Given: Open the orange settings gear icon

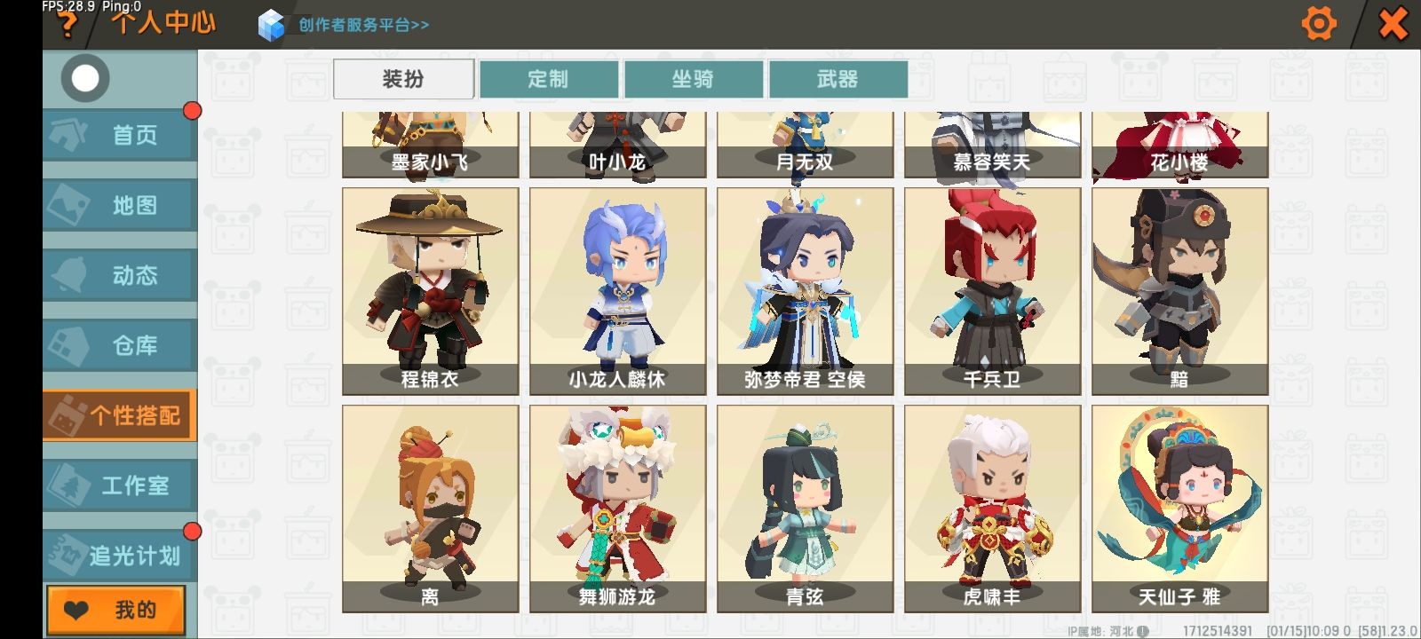Looking at the screenshot, I should point(1319,23).
